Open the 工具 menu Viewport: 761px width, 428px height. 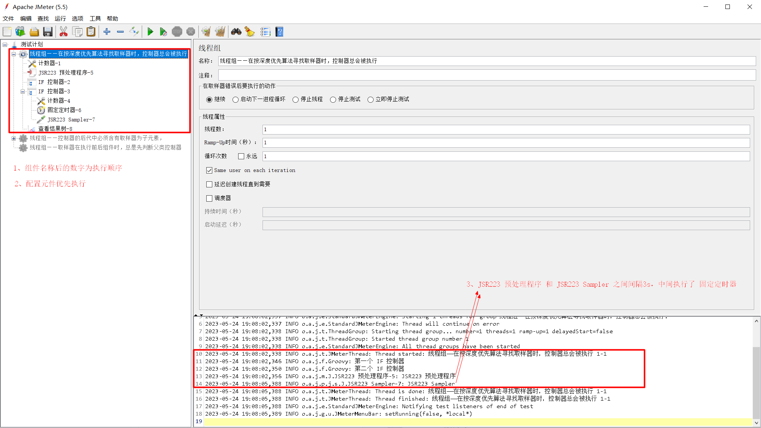pos(95,18)
